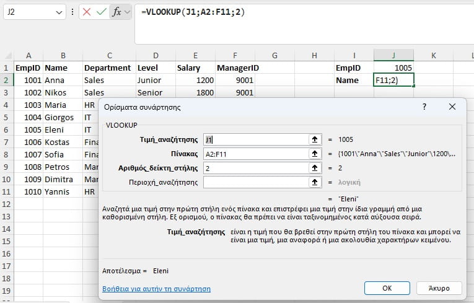Click the cell with name Eleni
This screenshot has height=303, width=474.
[63, 130]
